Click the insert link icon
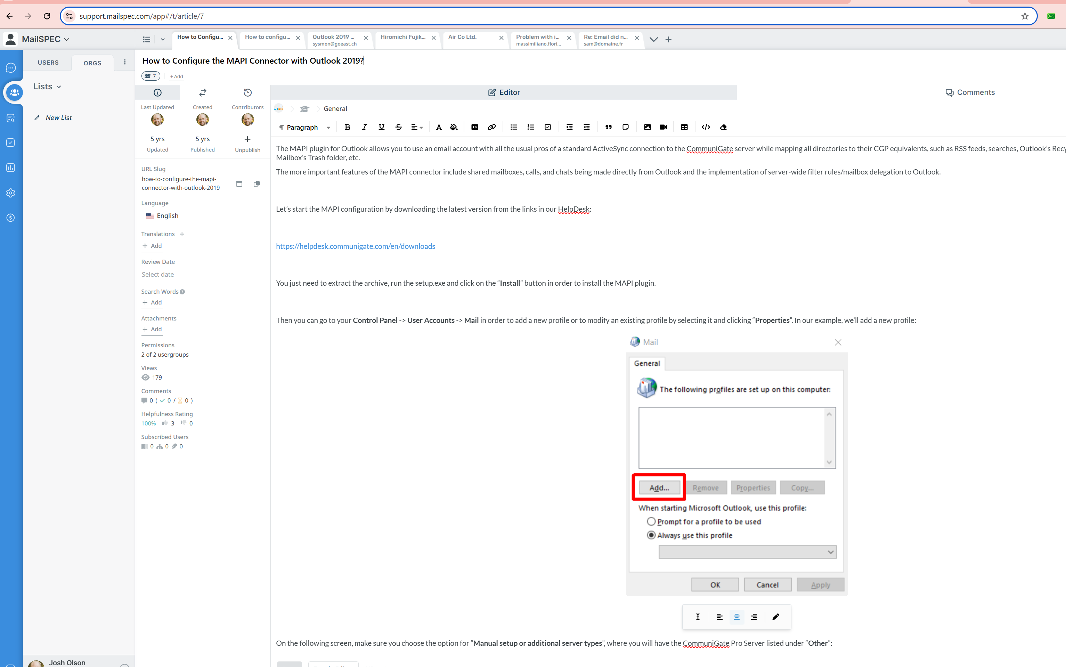 coord(491,127)
